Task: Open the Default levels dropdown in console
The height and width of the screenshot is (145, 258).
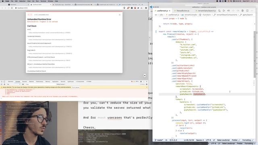Action: [x=61, y=84]
